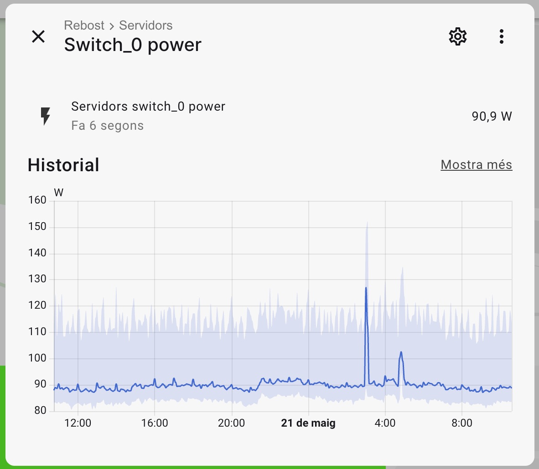The height and width of the screenshot is (469, 539).
Task: Click the 'Switch_0 power' dialog title
Action: click(133, 45)
